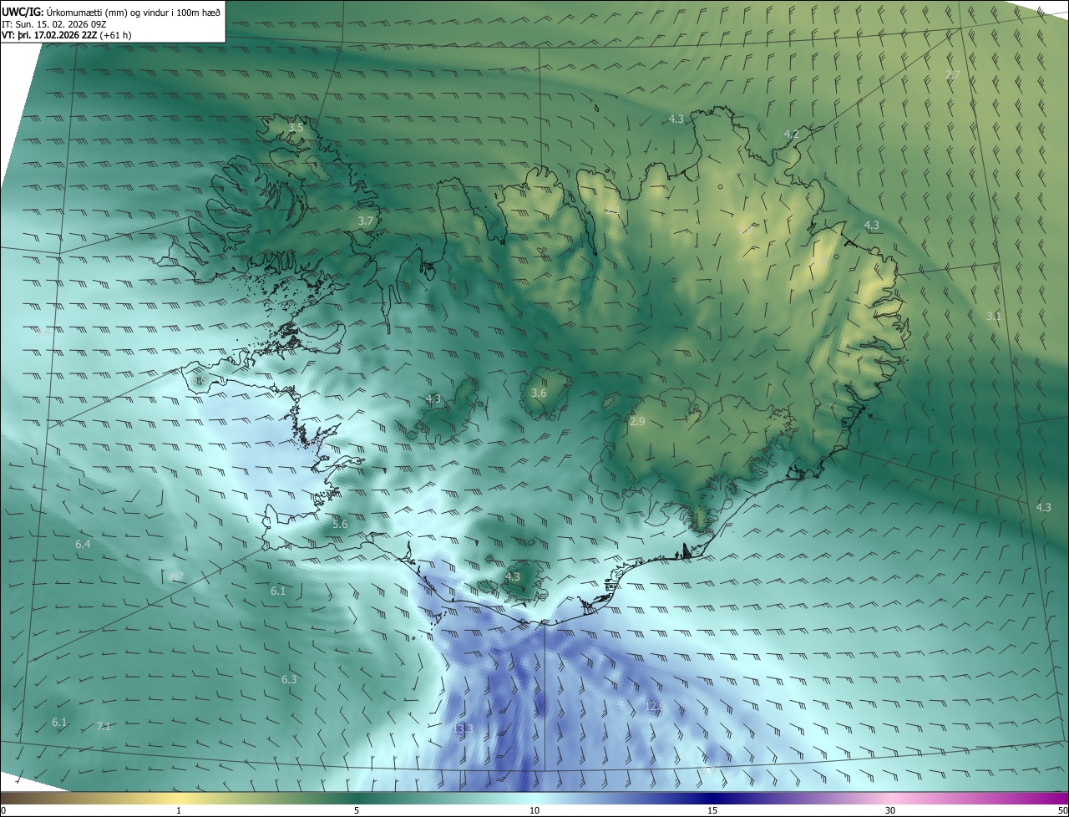Click the 10 tick label on color scale
Image resolution: width=1069 pixels, height=817 pixels.
click(534, 810)
